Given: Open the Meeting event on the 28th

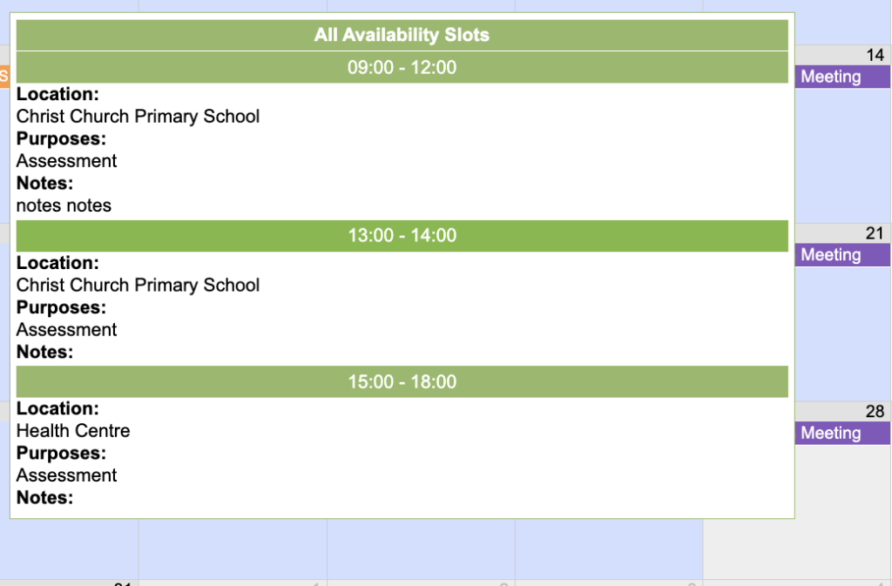Looking at the screenshot, I should (842, 434).
